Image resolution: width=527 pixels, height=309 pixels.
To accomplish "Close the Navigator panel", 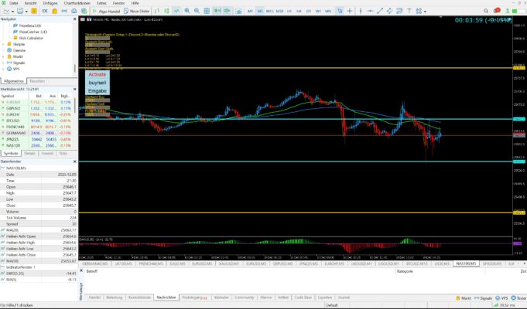I will tap(74, 19).
